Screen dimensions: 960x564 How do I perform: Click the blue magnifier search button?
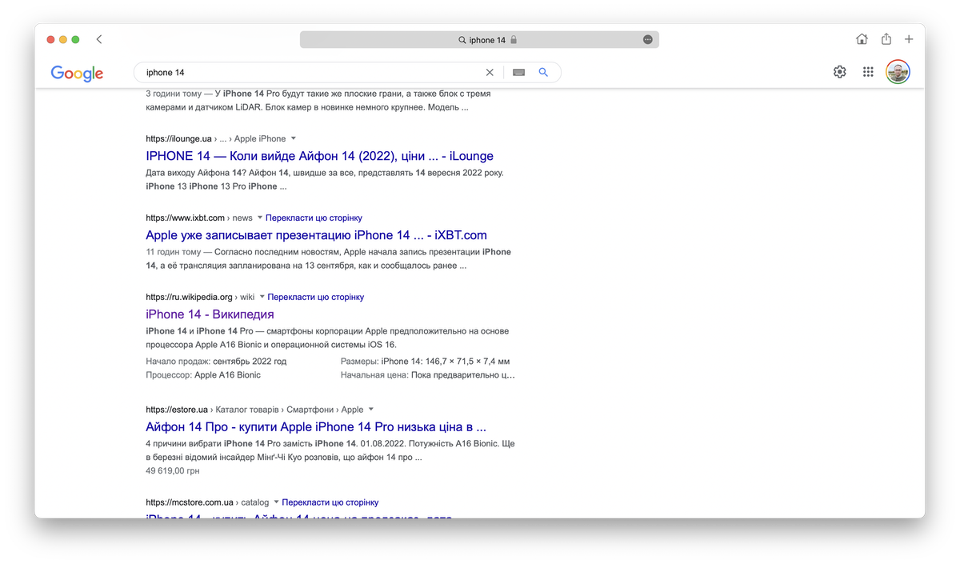pos(543,72)
